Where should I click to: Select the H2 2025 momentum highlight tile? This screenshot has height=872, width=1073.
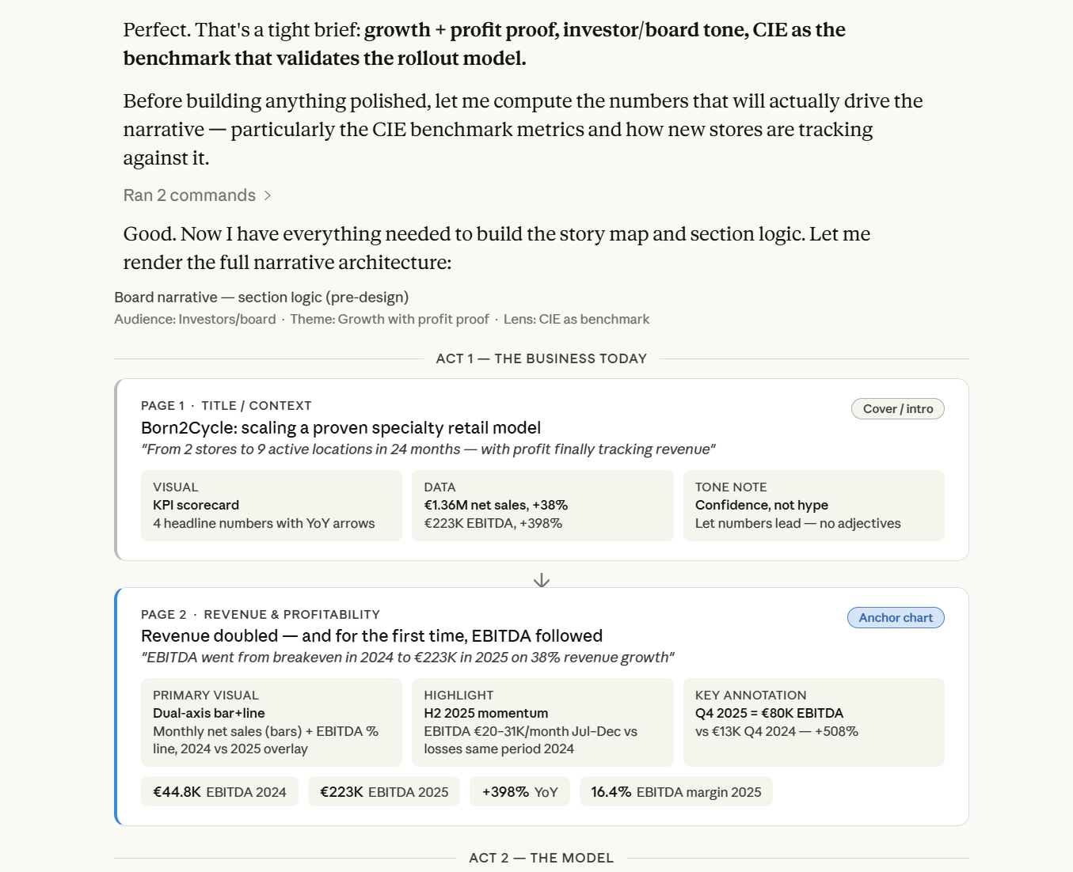click(x=542, y=722)
